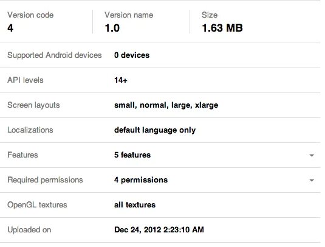Click the Supported Android devices label

click(55, 55)
